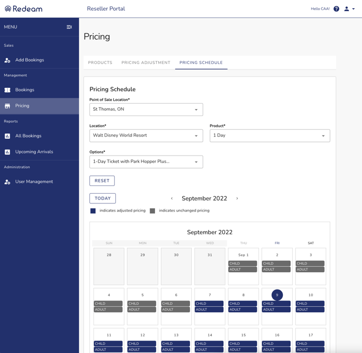Image resolution: width=362 pixels, height=353 pixels.
Task: Open the help question mark icon
Action: [337, 9]
